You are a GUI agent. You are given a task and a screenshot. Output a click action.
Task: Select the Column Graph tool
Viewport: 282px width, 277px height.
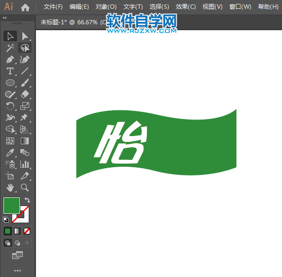(25, 164)
